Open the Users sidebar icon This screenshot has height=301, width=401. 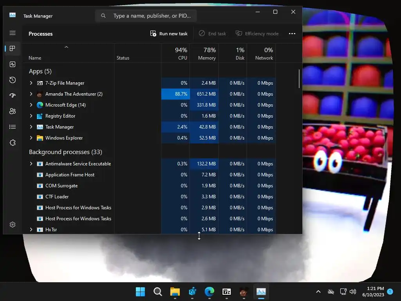pyautogui.click(x=12, y=111)
